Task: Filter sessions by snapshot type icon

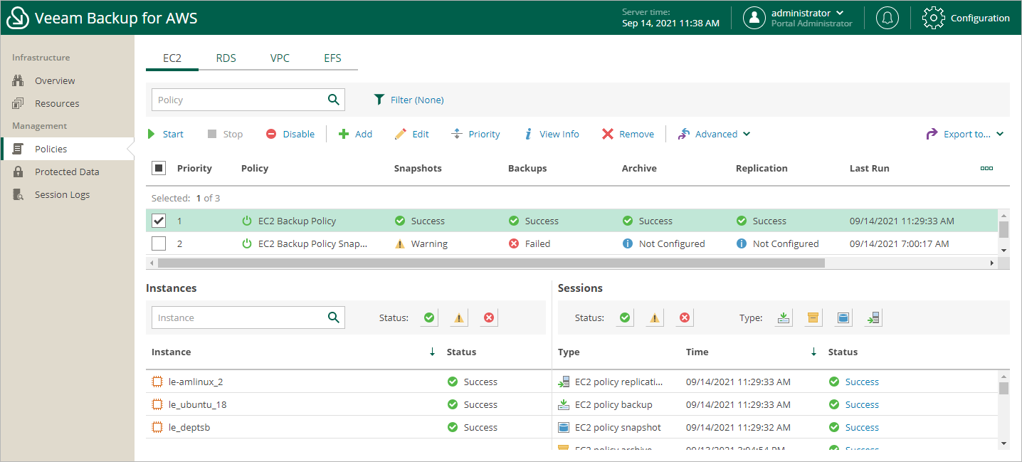Action: coord(843,317)
